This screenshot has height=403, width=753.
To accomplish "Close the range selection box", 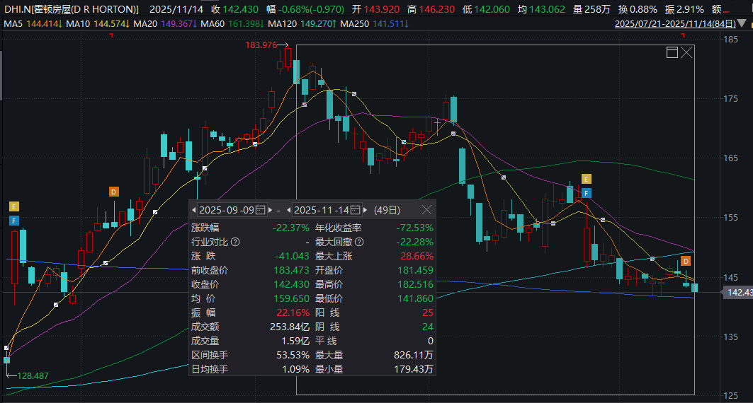I will click(x=686, y=52).
